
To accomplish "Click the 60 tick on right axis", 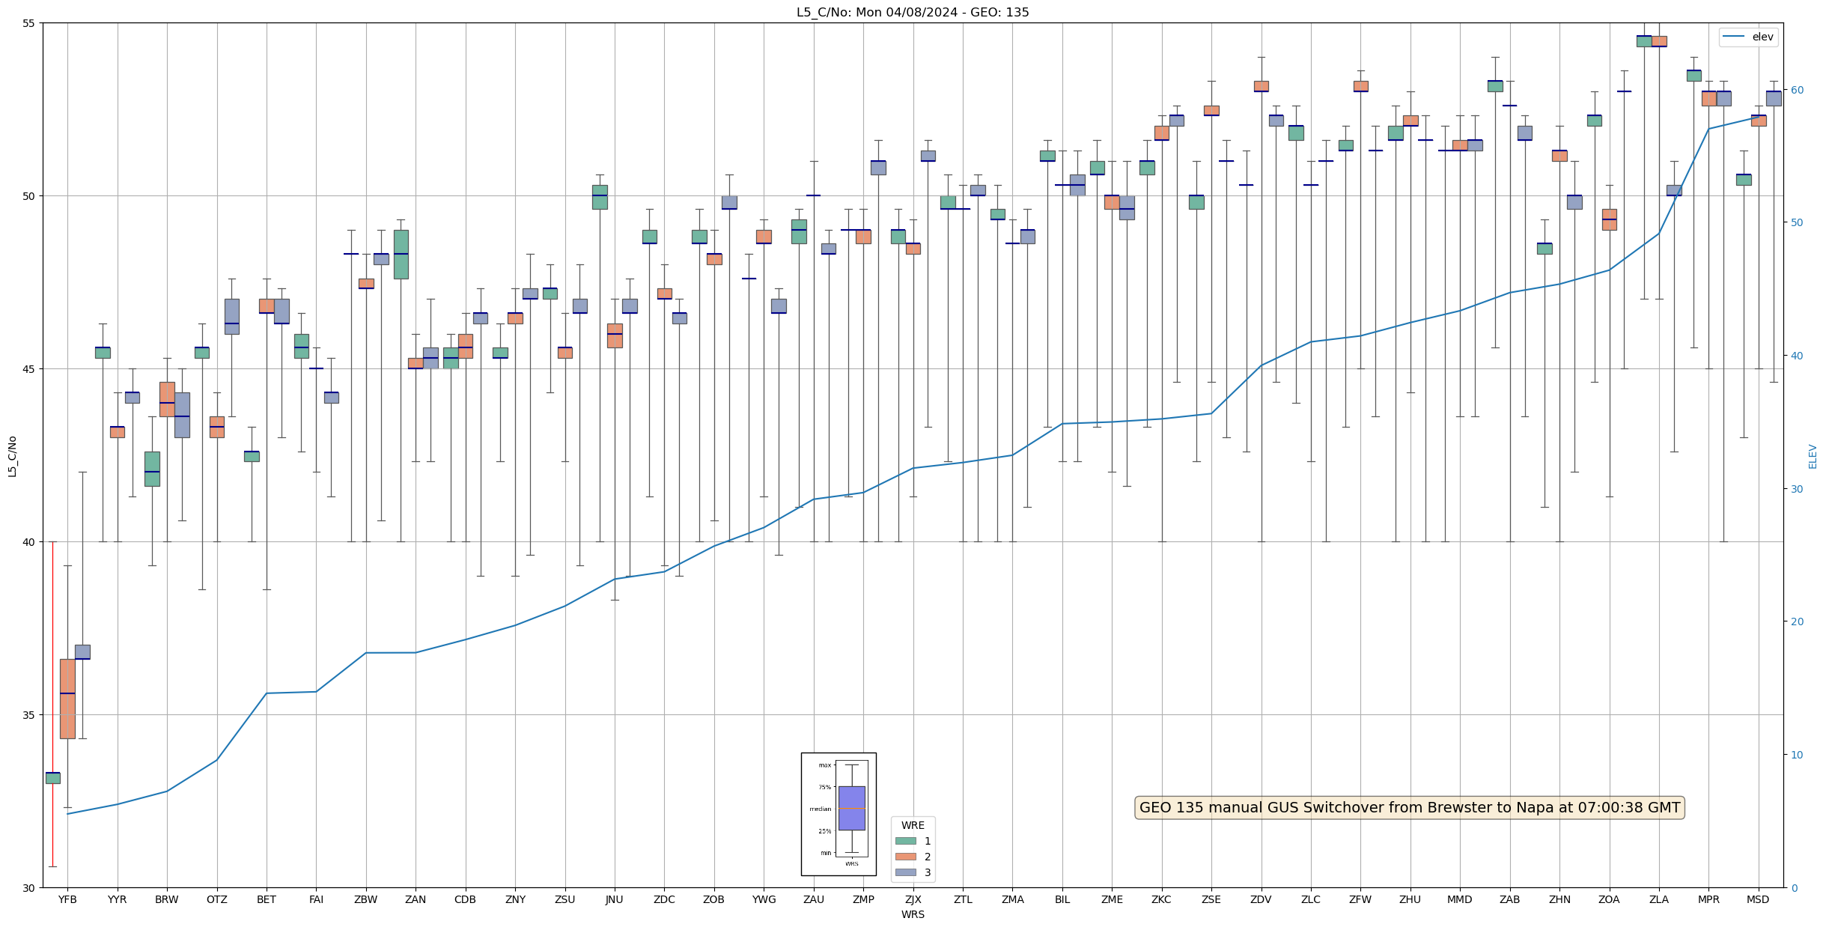I will click(x=1797, y=90).
